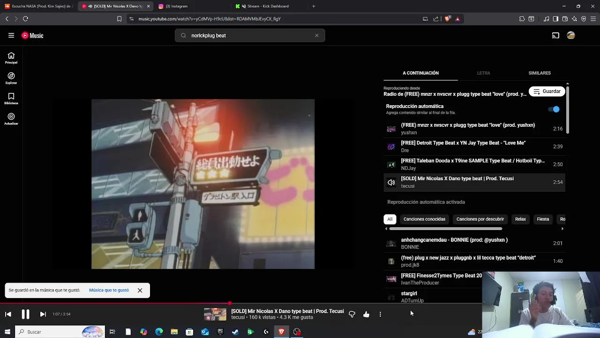This screenshot has height=338, width=600.
Task: Select the playing Mir Nicolas X Dano row
Action: click(474, 182)
